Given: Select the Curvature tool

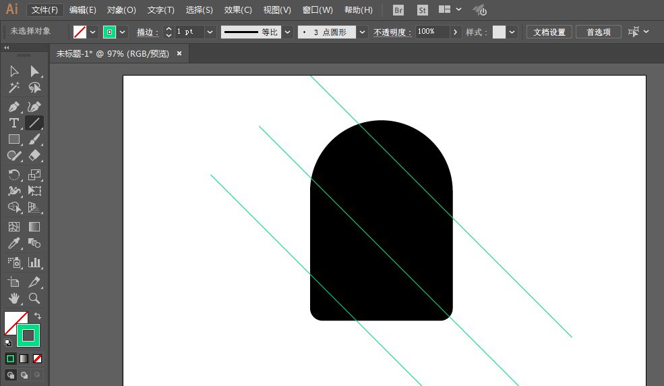Looking at the screenshot, I should [x=34, y=107].
